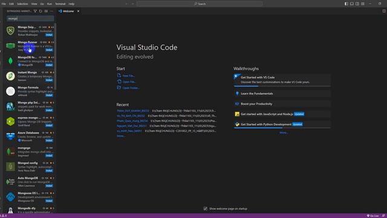This screenshot has width=387, height=218.
Task: Install the Auto MongoDB extension
Action: (49, 186)
